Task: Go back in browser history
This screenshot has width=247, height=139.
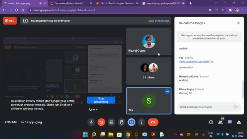Action: (4, 10)
